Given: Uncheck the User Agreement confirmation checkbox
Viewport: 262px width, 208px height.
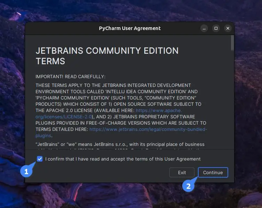Looking at the screenshot, I should (x=40, y=159).
